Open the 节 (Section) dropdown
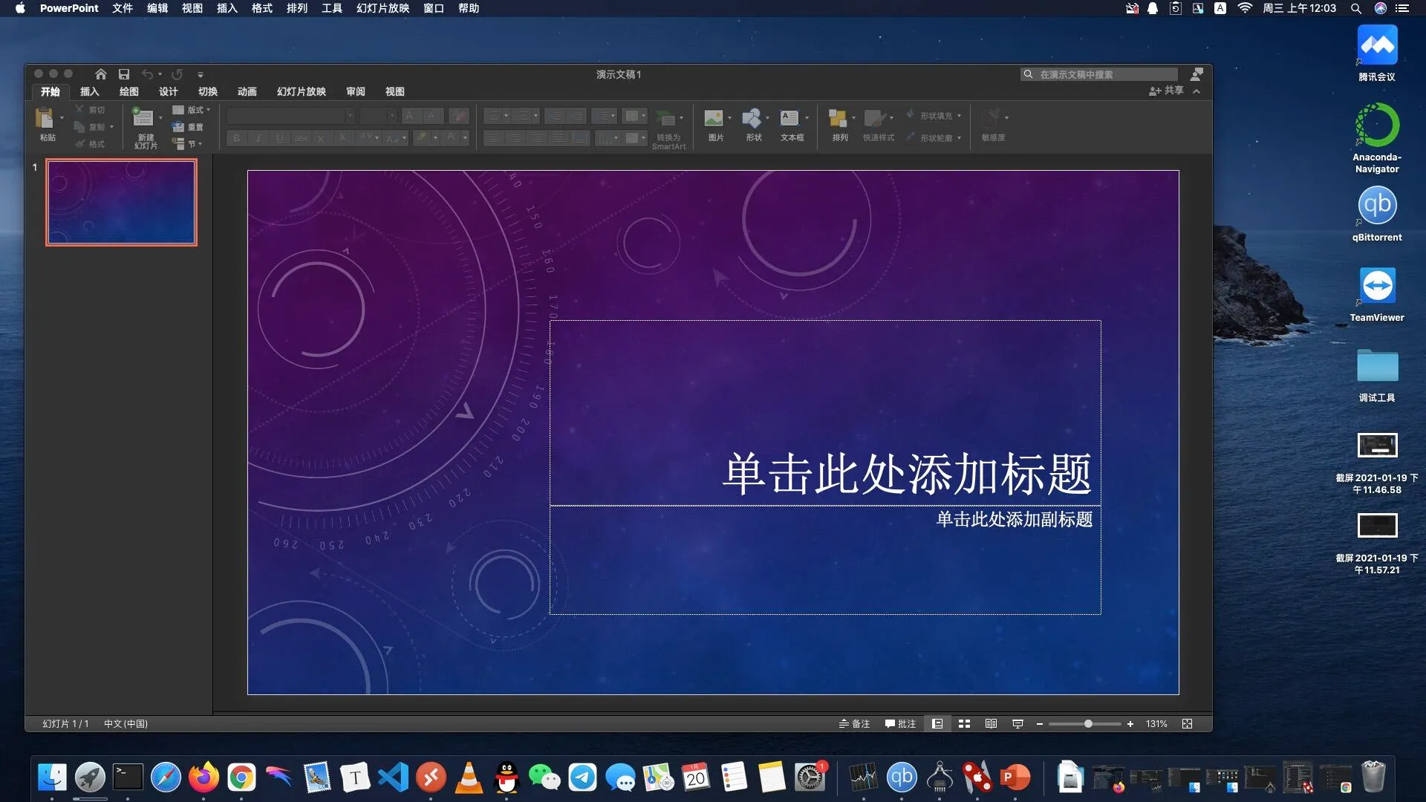 click(x=190, y=144)
